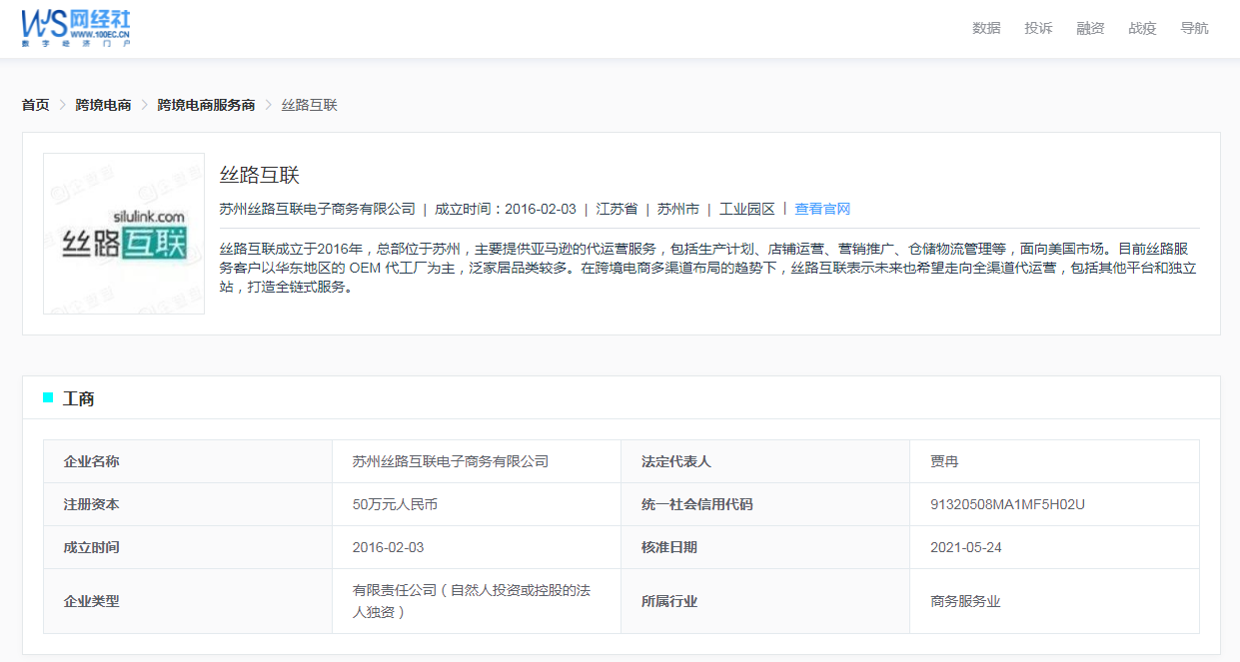Click the 江苏省 location text

(x=617, y=209)
